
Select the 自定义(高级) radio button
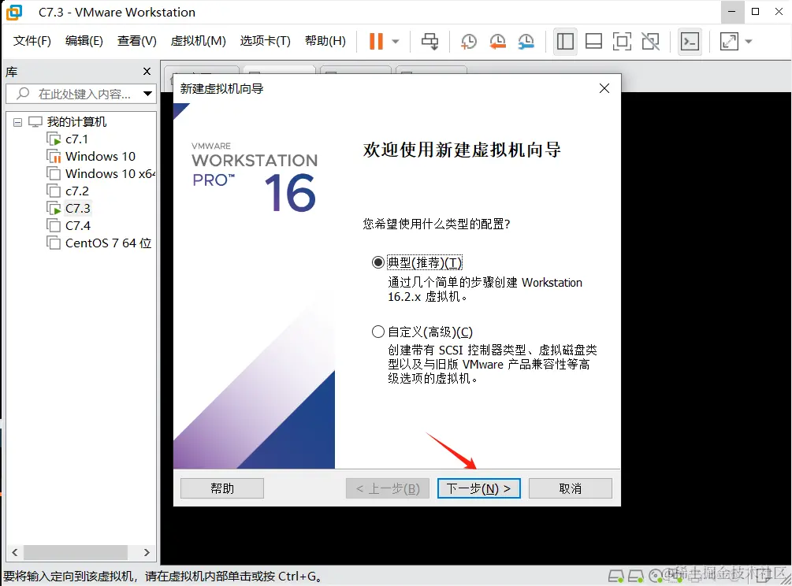point(377,332)
